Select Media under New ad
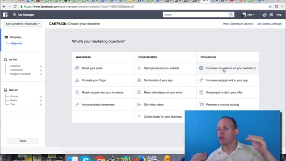Image resolution: width=286 pixels, height=161 pixels. (x=13, y=100)
